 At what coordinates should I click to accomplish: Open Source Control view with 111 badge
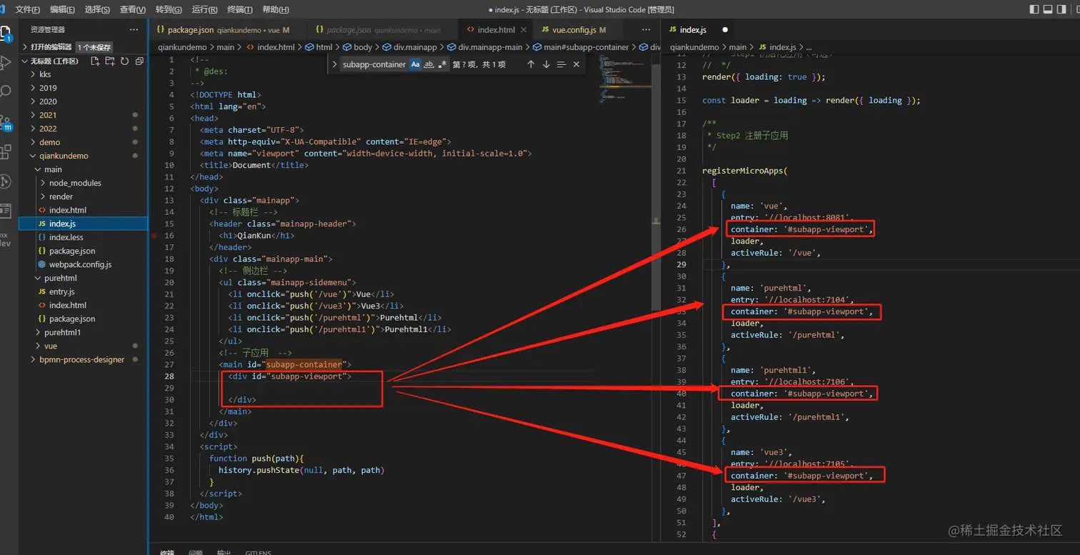[6, 122]
